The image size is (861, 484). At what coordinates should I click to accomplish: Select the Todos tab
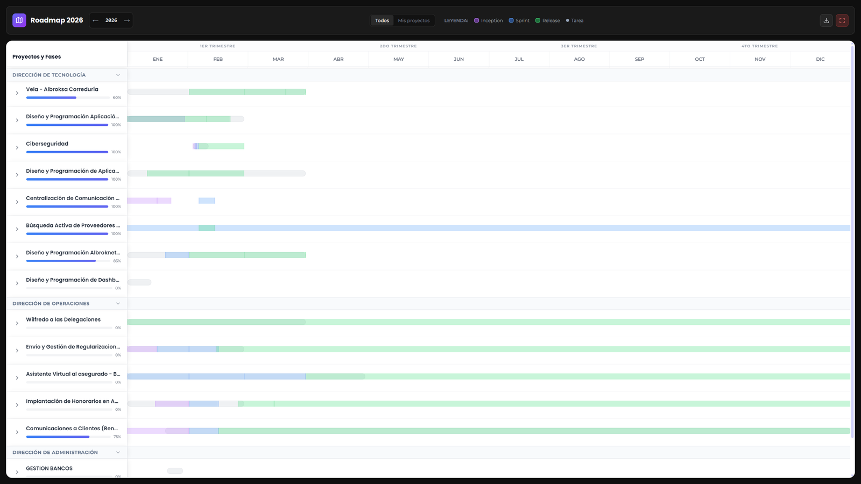point(382,20)
